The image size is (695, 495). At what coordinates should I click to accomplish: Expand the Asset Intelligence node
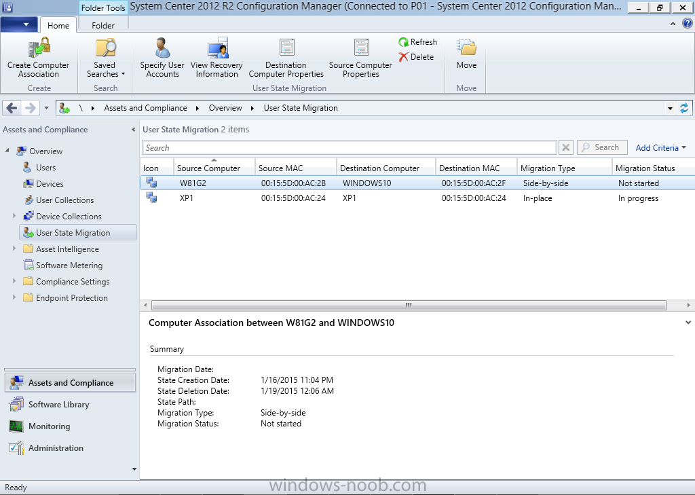[x=14, y=249]
